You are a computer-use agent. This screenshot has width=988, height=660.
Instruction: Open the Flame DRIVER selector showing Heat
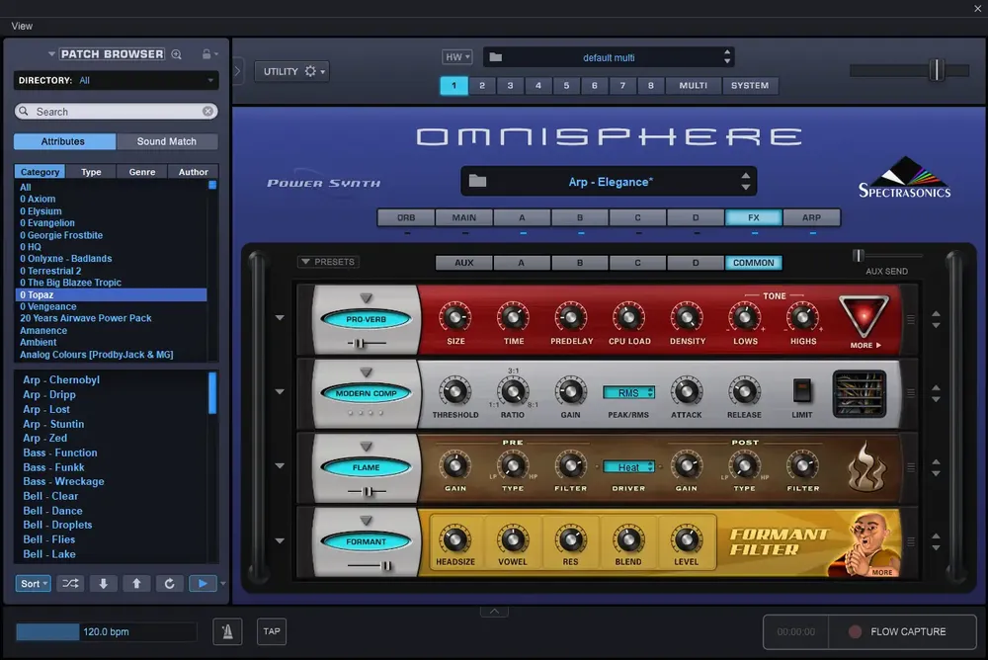628,467
